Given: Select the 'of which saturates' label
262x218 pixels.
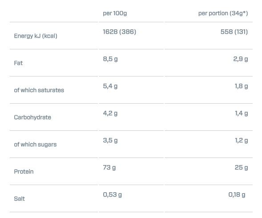Looking at the screenshot, I should 39,90.
